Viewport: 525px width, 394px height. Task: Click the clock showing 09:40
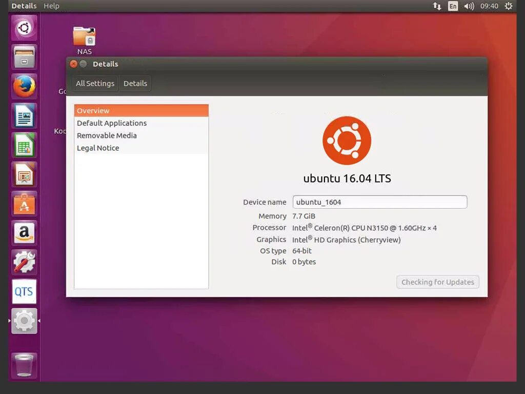[x=489, y=6]
